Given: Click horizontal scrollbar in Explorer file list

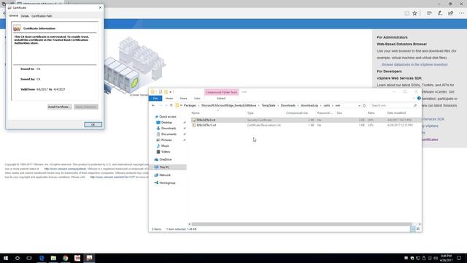Looking at the screenshot, I should click(x=301, y=224).
